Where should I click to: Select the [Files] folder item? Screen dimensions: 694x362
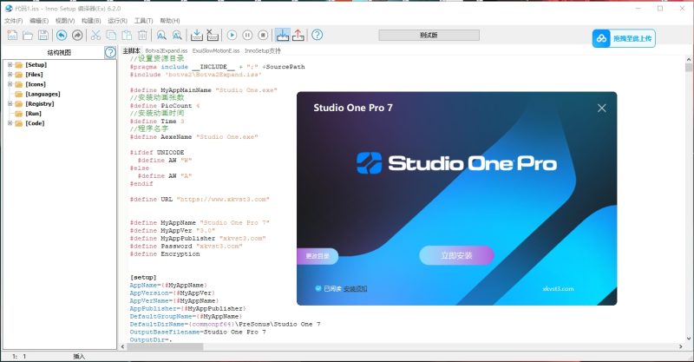(x=34, y=75)
